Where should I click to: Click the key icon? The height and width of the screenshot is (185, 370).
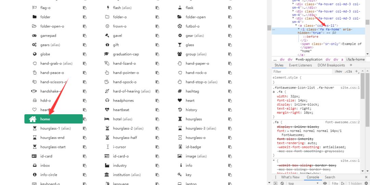pos(180,175)
